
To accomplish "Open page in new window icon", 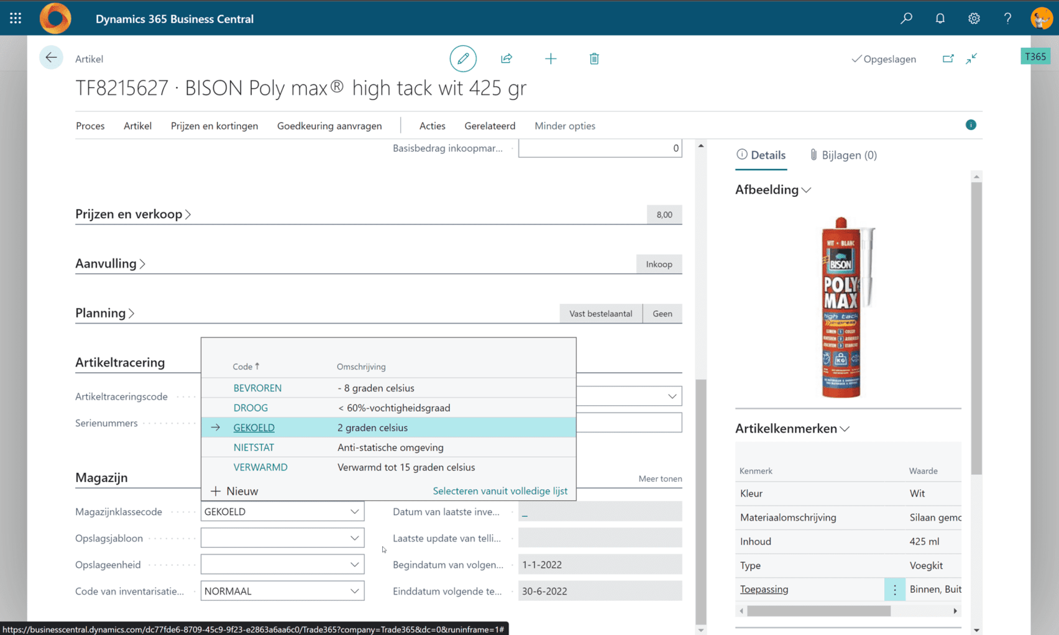I will click(x=948, y=58).
